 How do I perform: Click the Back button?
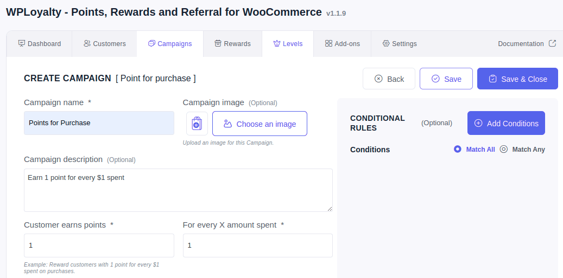pos(389,79)
